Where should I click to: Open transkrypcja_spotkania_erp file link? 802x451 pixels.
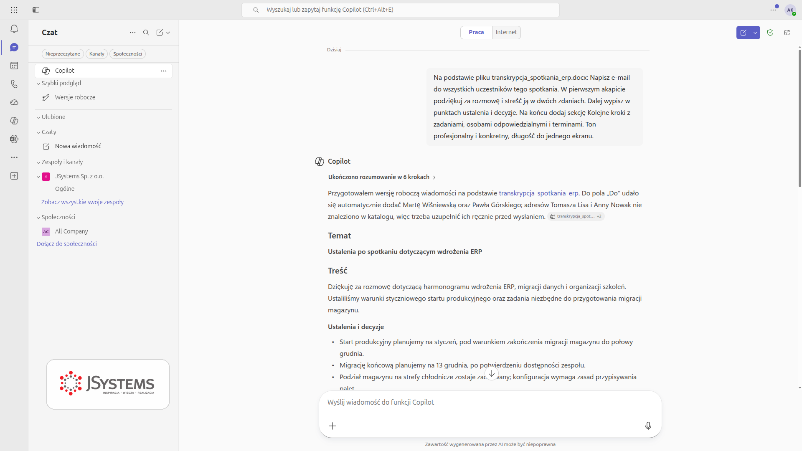[x=538, y=193]
